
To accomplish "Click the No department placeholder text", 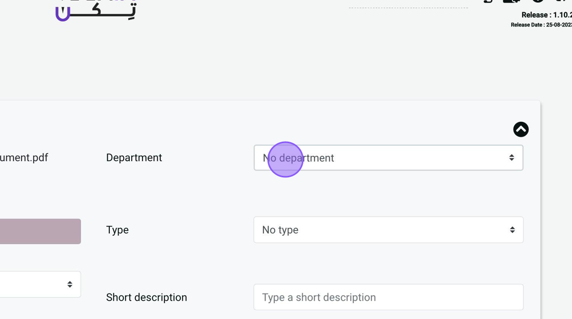I will click(x=298, y=158).
